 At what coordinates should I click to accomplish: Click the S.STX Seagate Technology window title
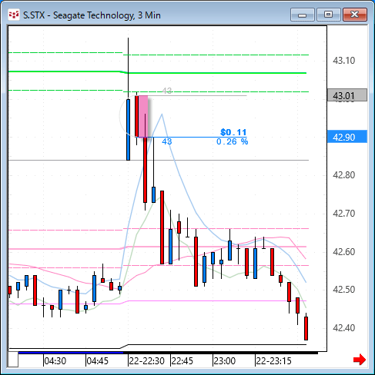coord(92,15)
